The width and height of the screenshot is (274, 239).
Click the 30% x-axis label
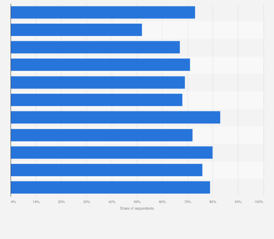click(x=86, y=202)
